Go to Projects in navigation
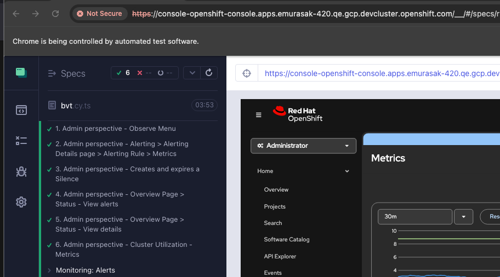500x277 pixels. tap(275, 206)
